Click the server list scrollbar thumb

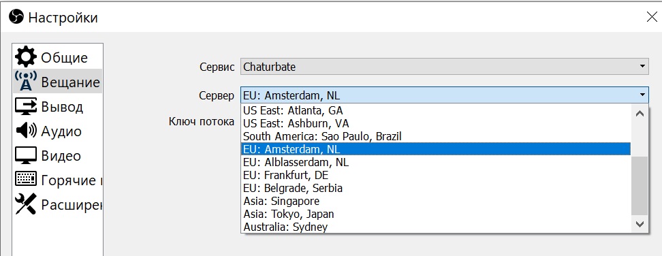click(x=640, y=186)
